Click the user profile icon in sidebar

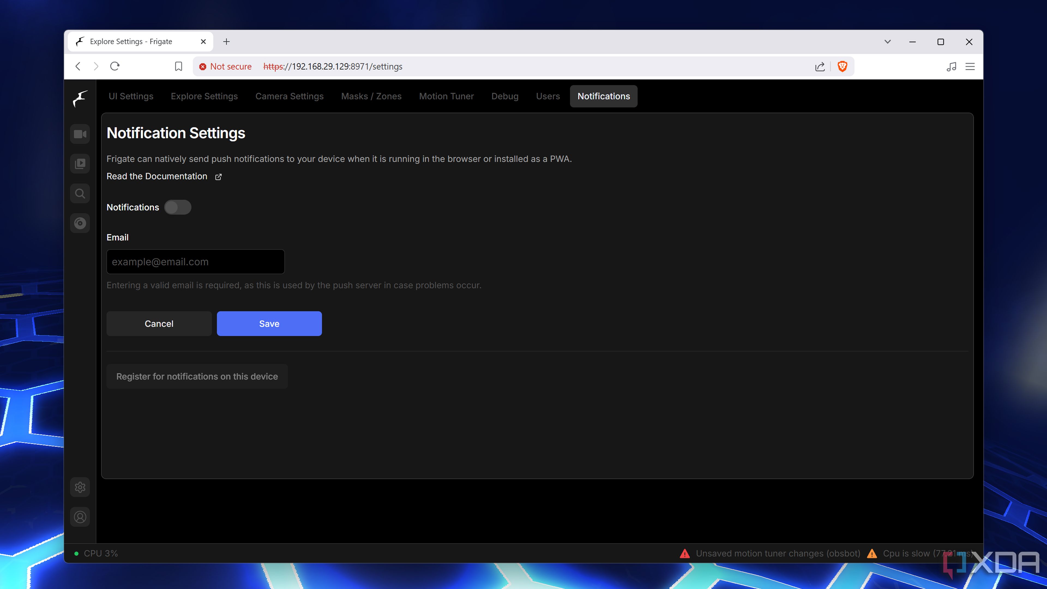coord(80,517)
